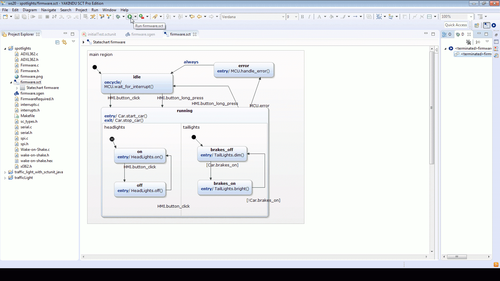Switch to the firmware.sgen editor tab

143,34
